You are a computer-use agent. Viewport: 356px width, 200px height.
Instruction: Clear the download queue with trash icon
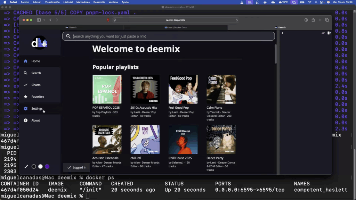pos(329,33)
